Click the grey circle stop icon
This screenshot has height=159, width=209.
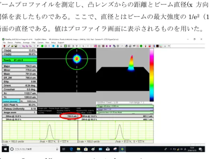point(46,46)
